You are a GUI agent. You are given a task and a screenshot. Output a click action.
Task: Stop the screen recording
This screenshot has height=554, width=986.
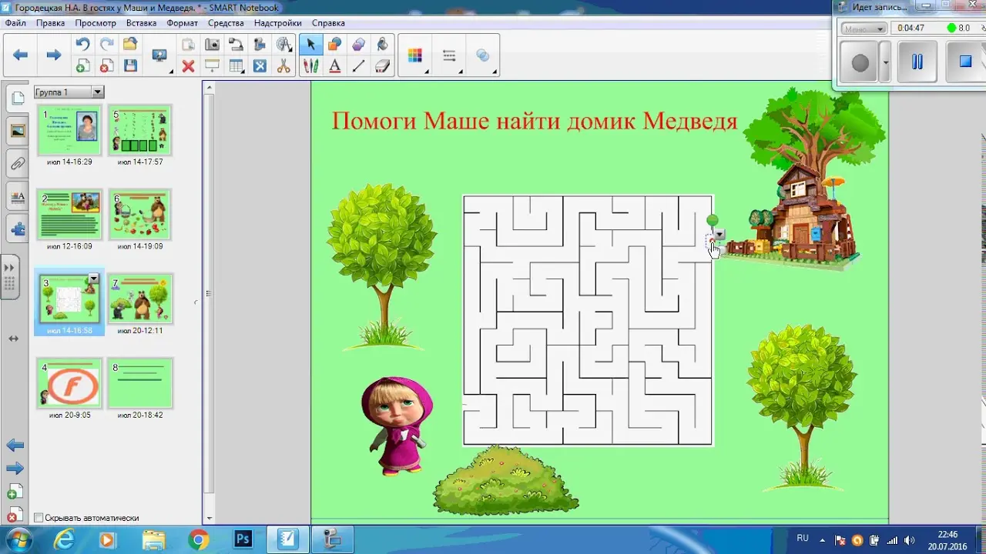click(964, 62)
